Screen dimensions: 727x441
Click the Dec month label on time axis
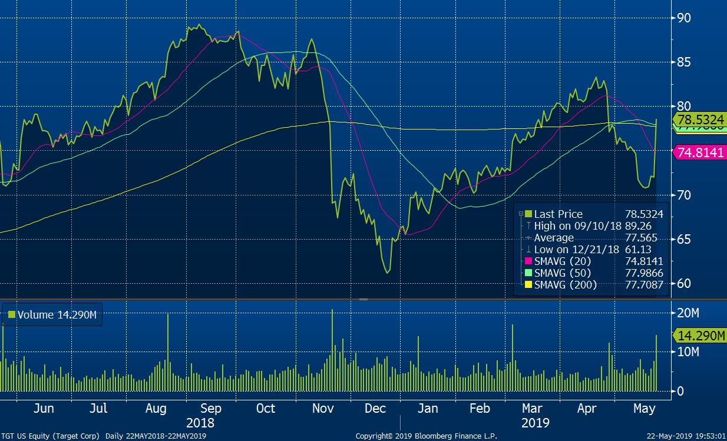click(375, 409)
